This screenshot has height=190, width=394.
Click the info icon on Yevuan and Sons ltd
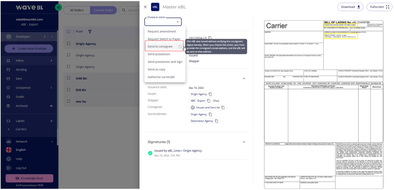pyautogui.click(x=193, y=107)
